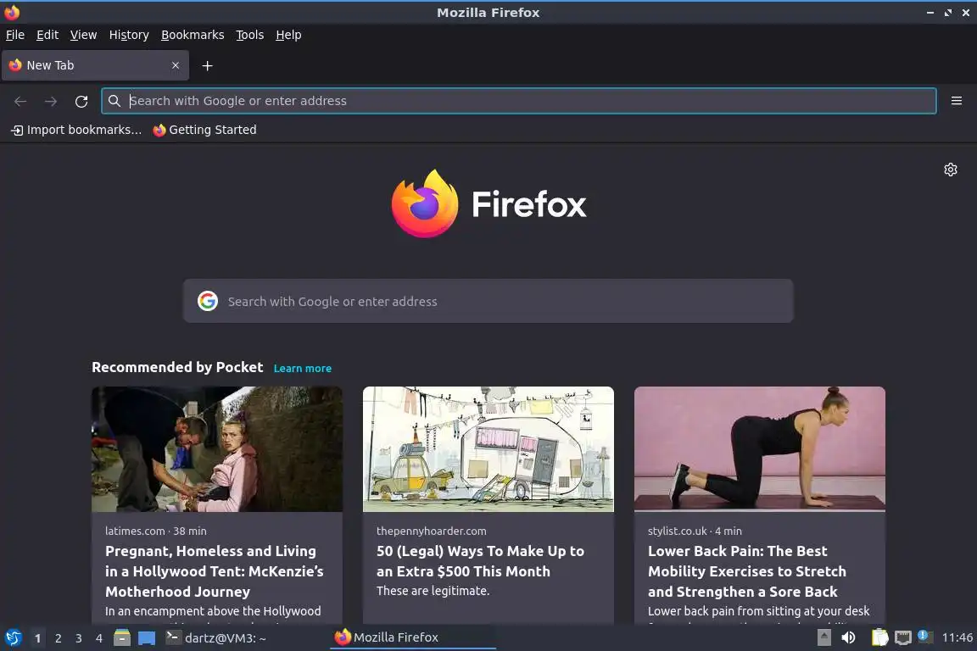The image size is (977, 651).
Task: Open the removable media eject tray icon
Action: [823, 638]
